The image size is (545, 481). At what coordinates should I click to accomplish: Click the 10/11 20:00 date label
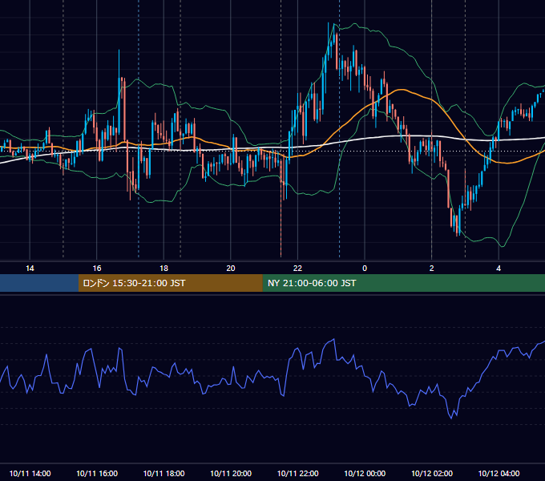tap(231, 473)
